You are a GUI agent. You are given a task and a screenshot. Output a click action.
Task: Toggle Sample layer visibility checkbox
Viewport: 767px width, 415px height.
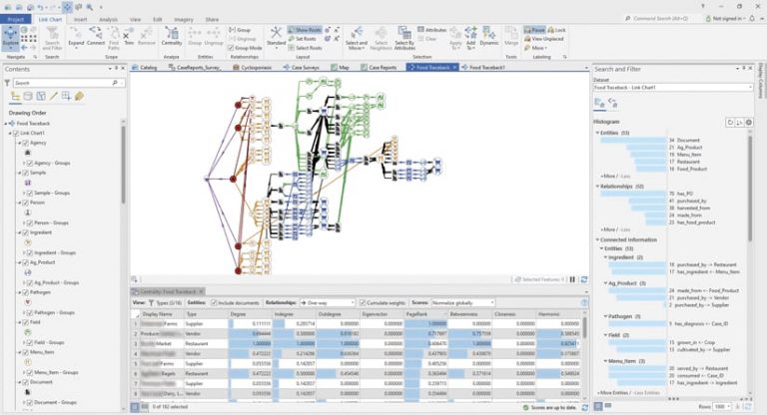pos(25,173)
